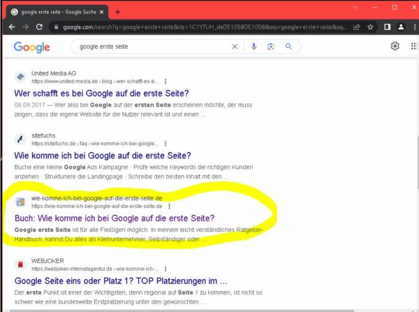Viewport: 419px width, 312px height.
Task: Close the 'google erste seite' tab
Action: point(101,12)
